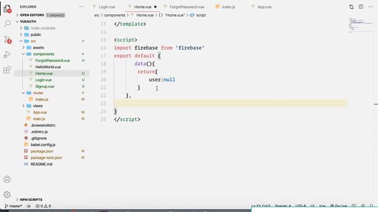Viewport: 378px width, 212px height.
Task: Click the quoted "Home.vue" breadcrumb segment
Action: pyautogui.click(x=175, y=15)
